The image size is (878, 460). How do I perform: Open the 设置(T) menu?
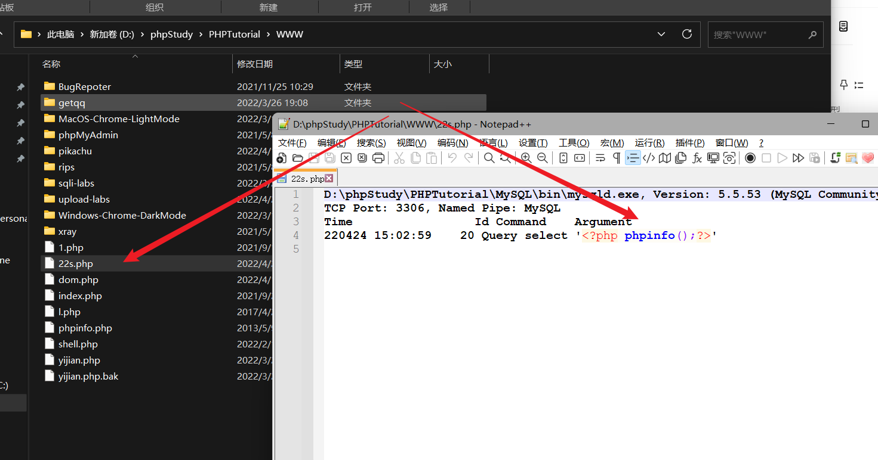(x=533, y=143)
